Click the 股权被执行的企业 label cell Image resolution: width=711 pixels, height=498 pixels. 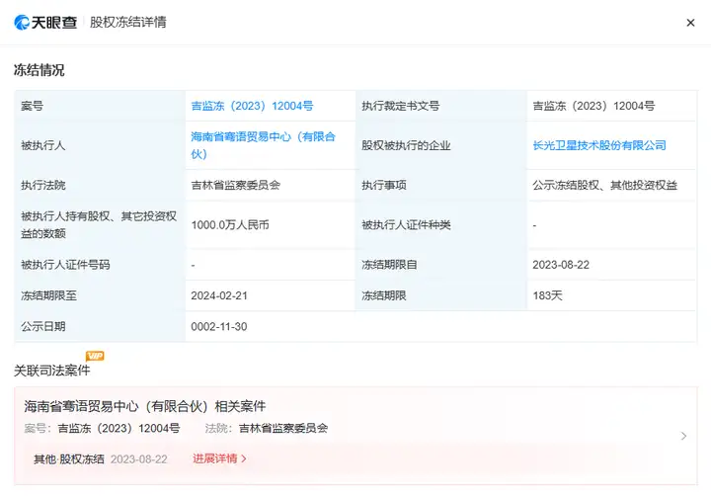pyautogui.click(x=441, y=145)
